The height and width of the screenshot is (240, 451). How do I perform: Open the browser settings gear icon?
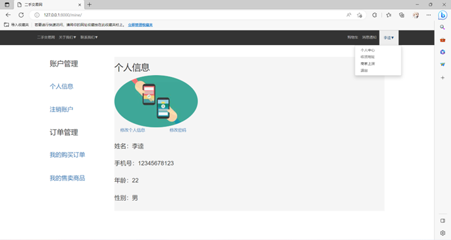coord(443,233)
